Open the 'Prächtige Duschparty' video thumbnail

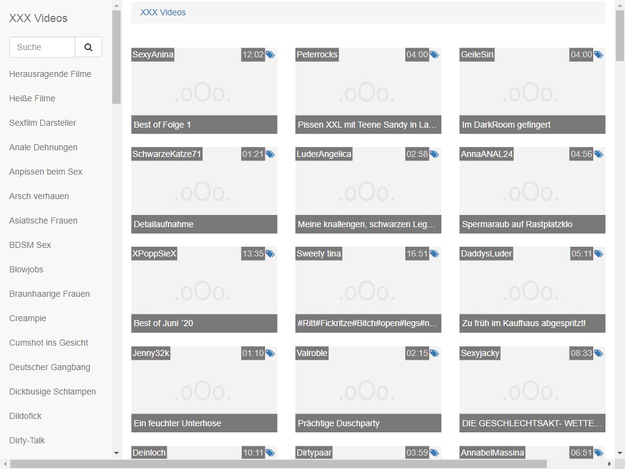[368, 390]
